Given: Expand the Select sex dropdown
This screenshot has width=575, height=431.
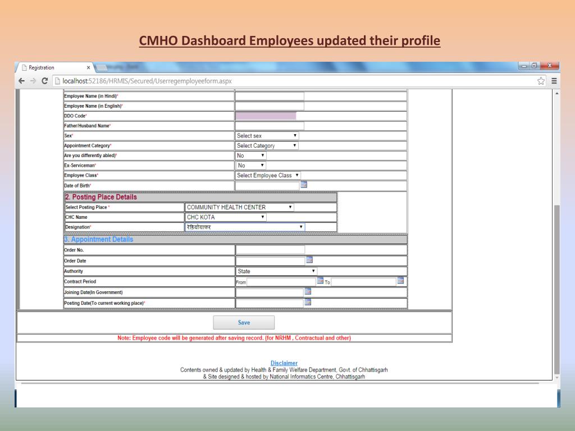Looking at the screenshot, I should pos(267,136).
